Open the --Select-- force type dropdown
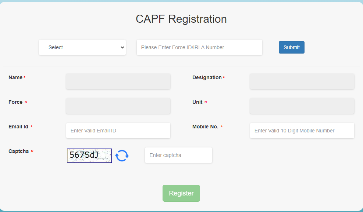Screen dimensions: 363x212 [x=82, y=47]
